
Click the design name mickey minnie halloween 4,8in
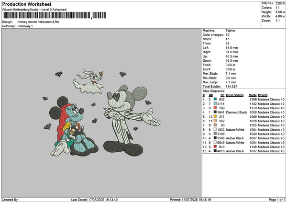[38, 22]
